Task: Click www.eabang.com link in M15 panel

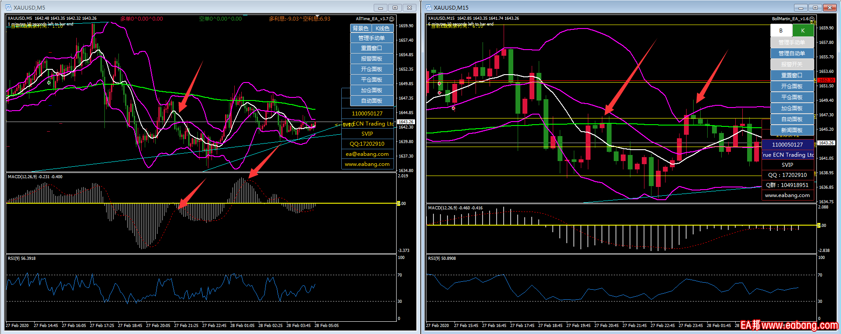Action: tap(787, 195)
